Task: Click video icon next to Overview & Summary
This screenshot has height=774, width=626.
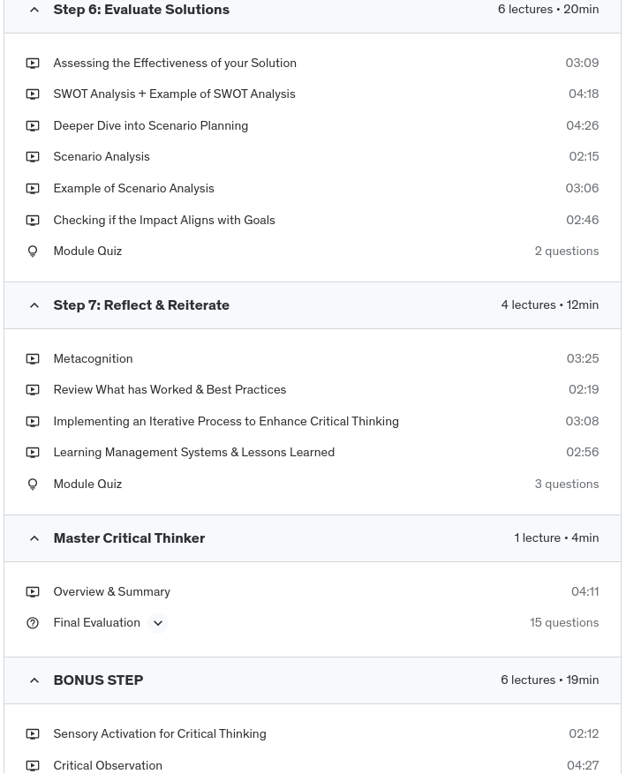Action: tap(33, 592)
